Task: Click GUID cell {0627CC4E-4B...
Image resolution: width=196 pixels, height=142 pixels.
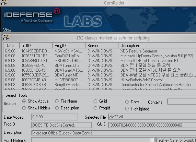Action: click(35, 80)
